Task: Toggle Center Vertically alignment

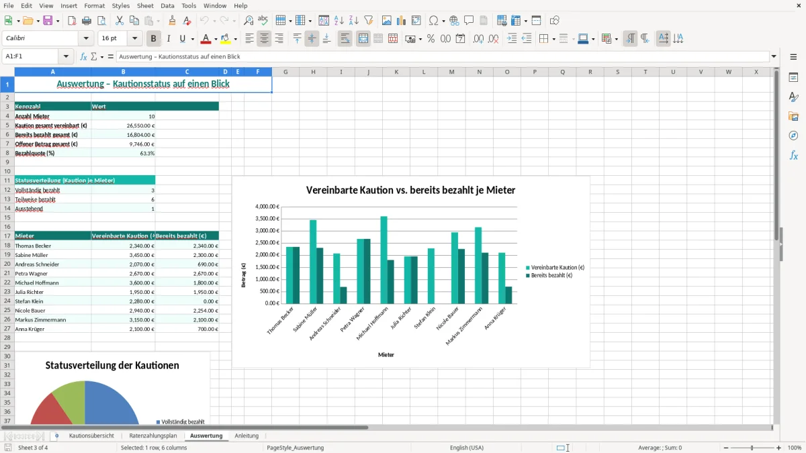Action: [x=312, y=39]
